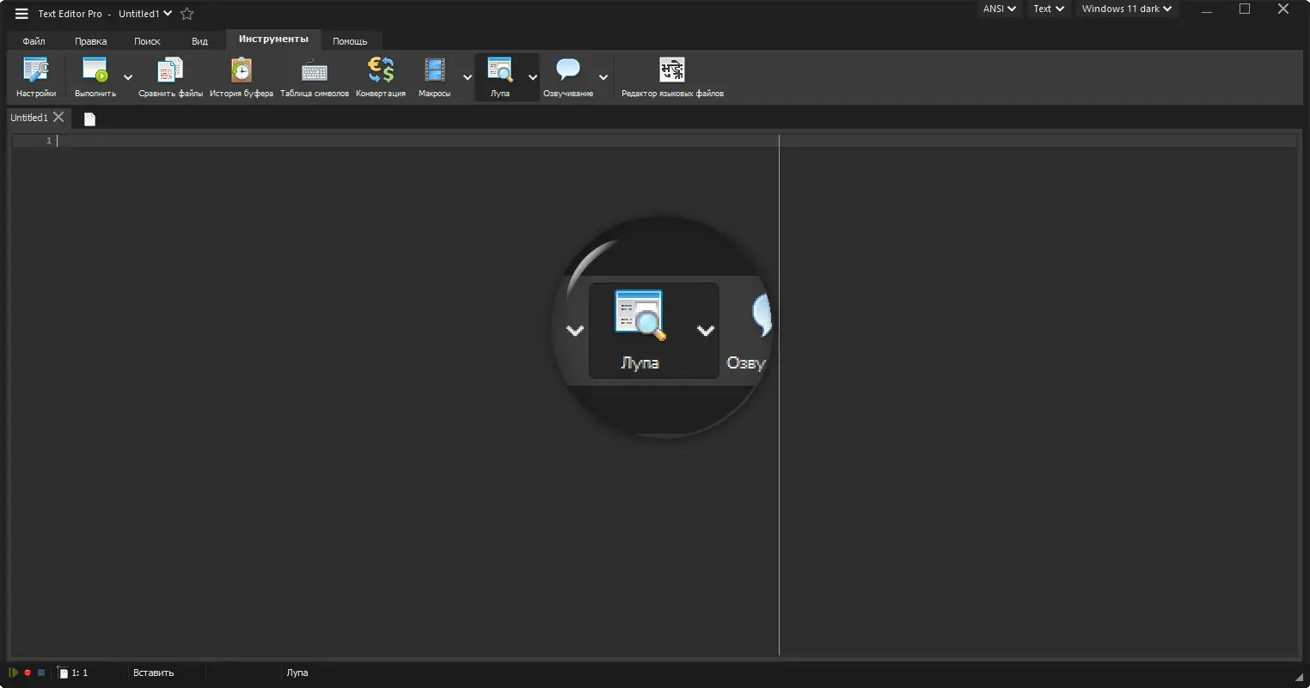Switch to the Поиск tab
The image size is (1310, 688).
[147, 40]
